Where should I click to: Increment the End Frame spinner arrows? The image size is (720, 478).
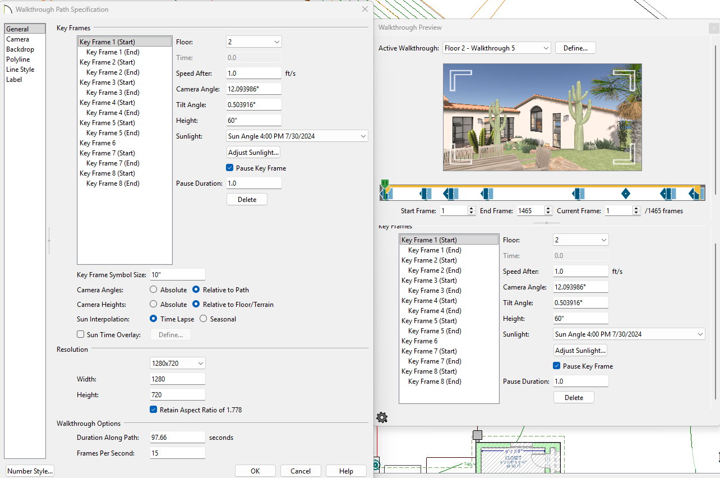[x=548, y=209]
